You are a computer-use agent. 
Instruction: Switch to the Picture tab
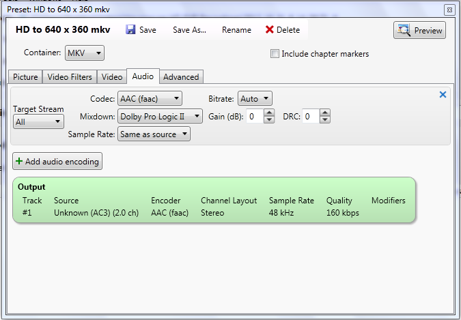coord(25,77)
